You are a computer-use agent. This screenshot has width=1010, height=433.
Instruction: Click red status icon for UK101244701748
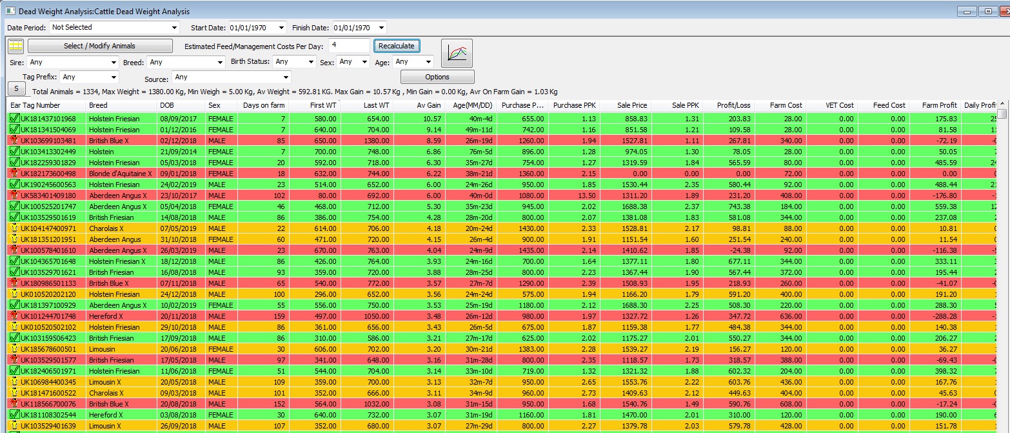(14, 316)
